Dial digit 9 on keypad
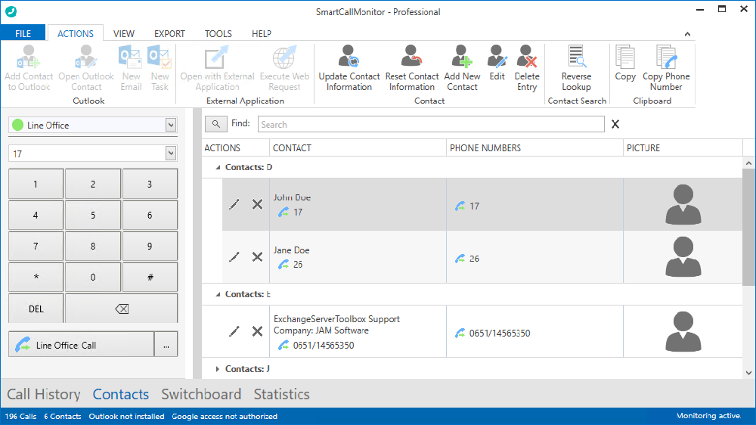 (150, 246)
